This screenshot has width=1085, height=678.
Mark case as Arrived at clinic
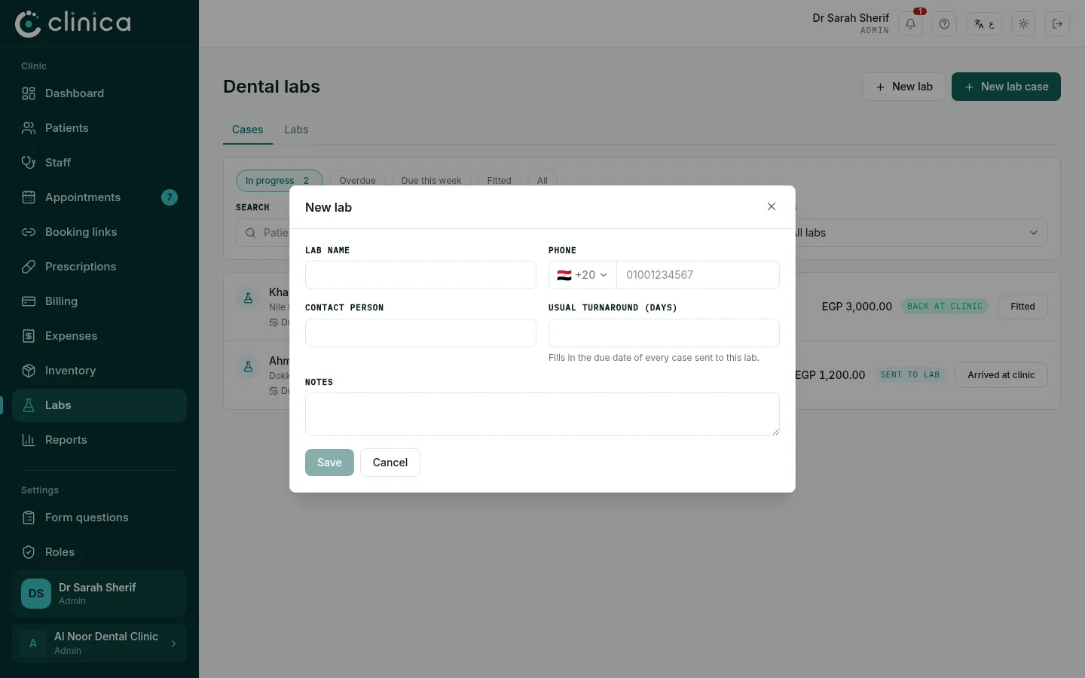1001,375
